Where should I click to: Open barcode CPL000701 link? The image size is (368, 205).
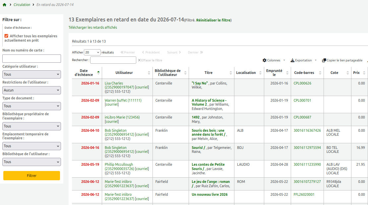[302, 100]
